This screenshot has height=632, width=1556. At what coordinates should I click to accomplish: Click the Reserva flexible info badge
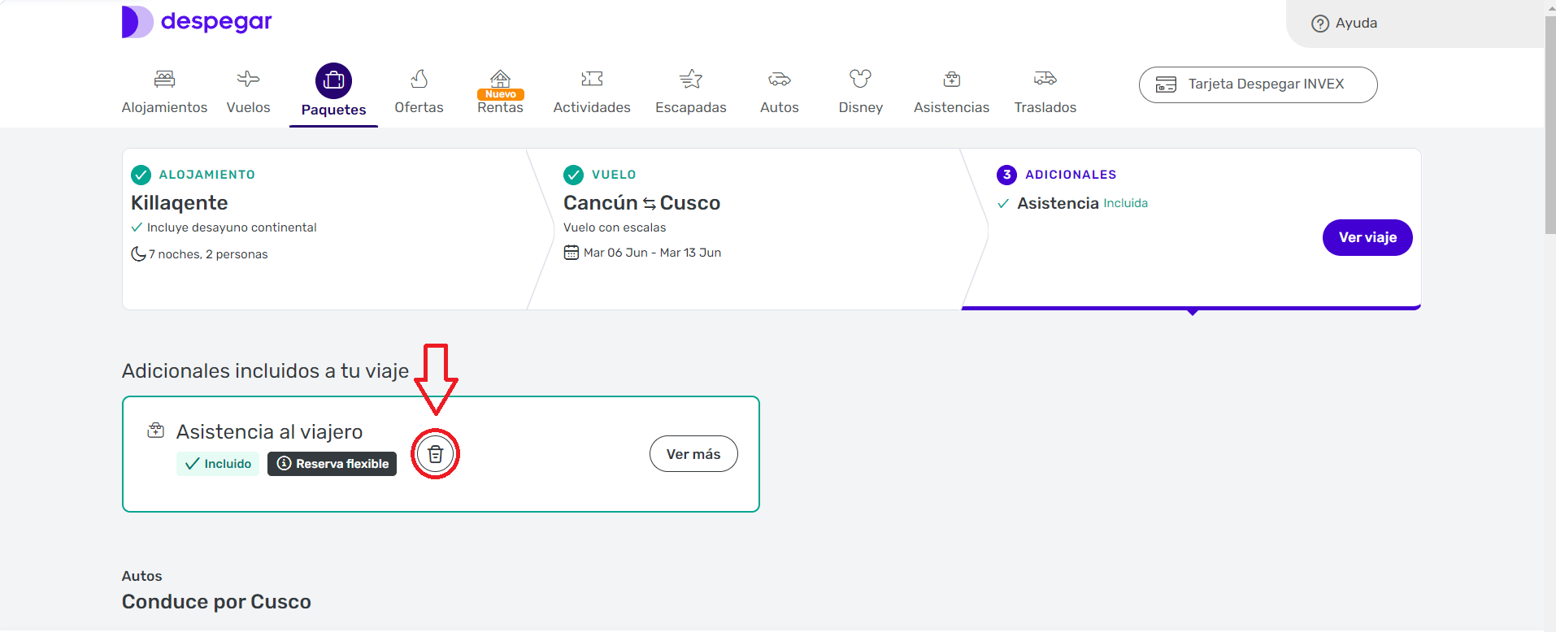332,464
